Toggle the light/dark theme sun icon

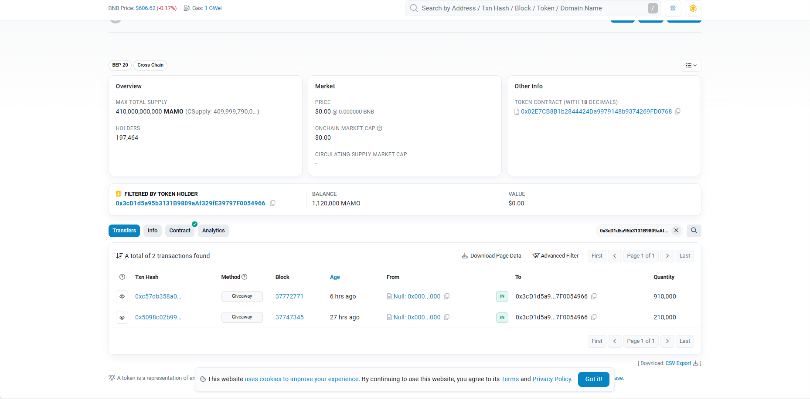click(x=673, y=8)
